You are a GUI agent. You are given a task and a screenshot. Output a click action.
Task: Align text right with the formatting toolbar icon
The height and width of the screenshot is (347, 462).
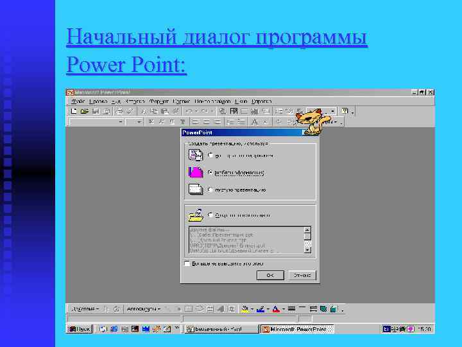(217, 121)
